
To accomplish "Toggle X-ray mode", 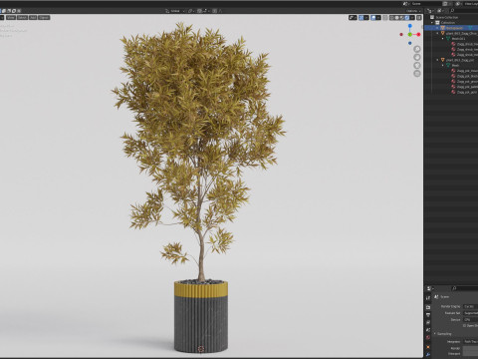I will pyautogui.click(x=385, y=18).
